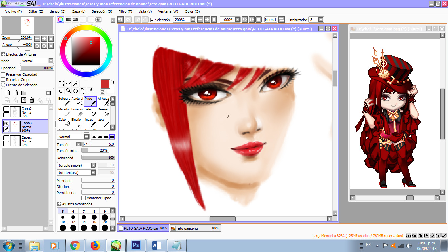Undo the last action in toolbar
Viewport: 448px width, 252px height.
click(x=120, y=20)
